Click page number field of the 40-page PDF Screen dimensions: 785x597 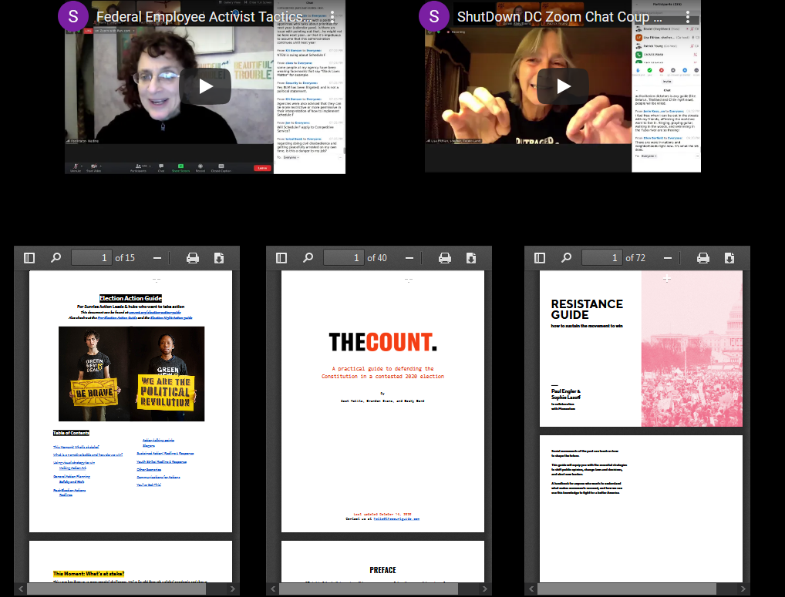(x=344, y=258)
